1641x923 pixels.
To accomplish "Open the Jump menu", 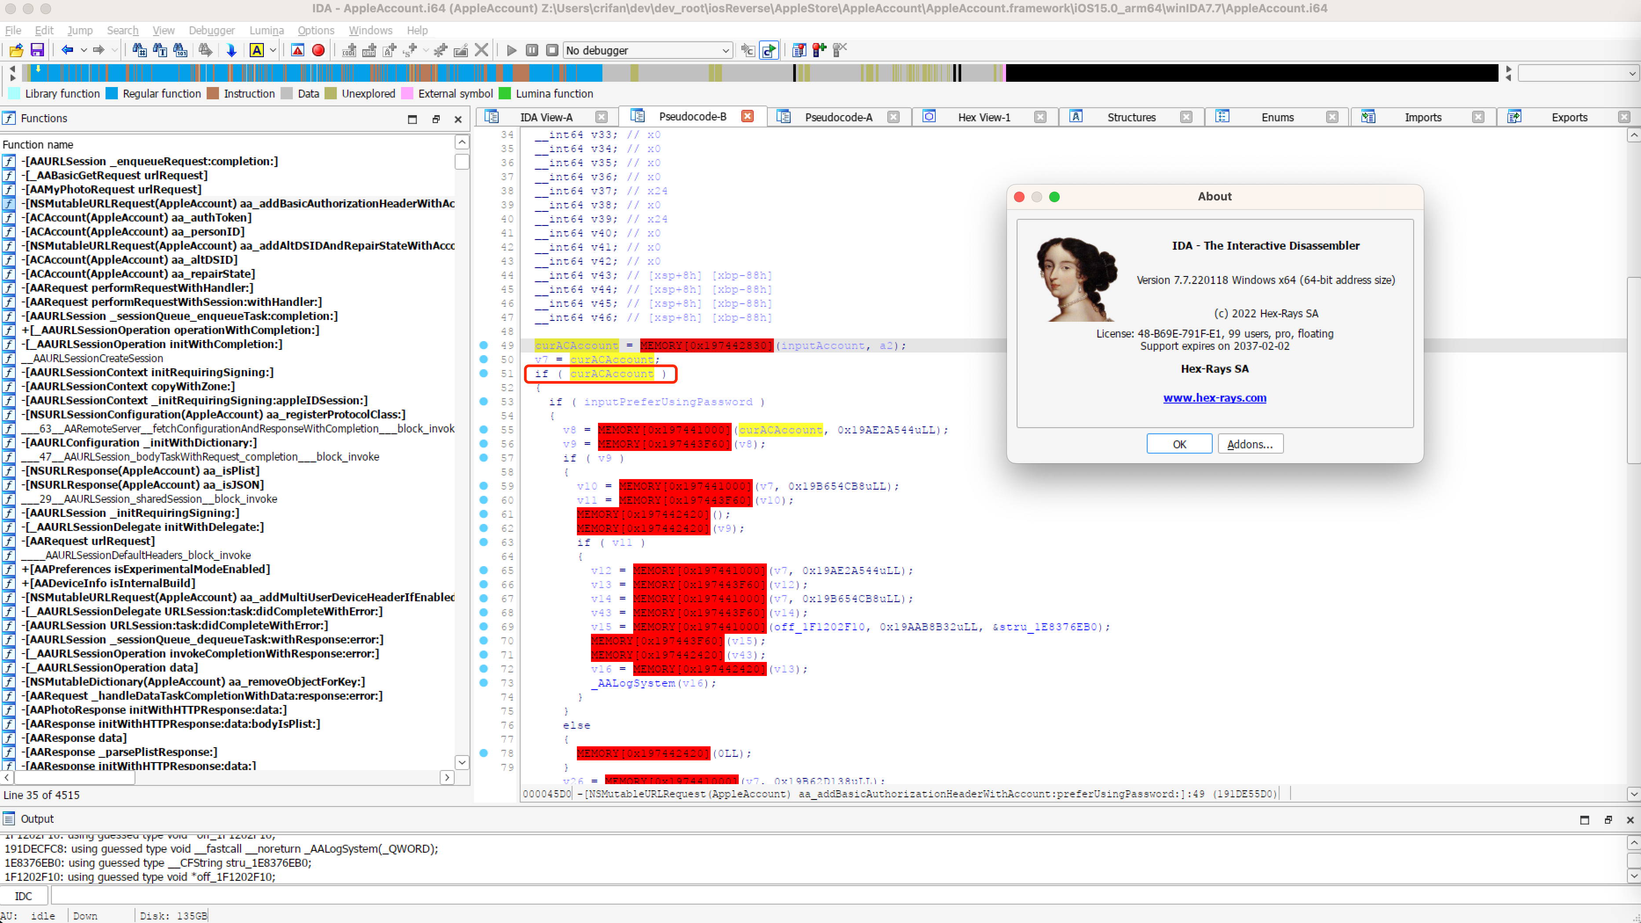I will 80,30.
